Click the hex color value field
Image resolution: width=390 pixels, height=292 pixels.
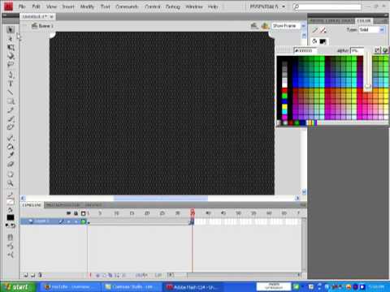(x=305, y=50)
